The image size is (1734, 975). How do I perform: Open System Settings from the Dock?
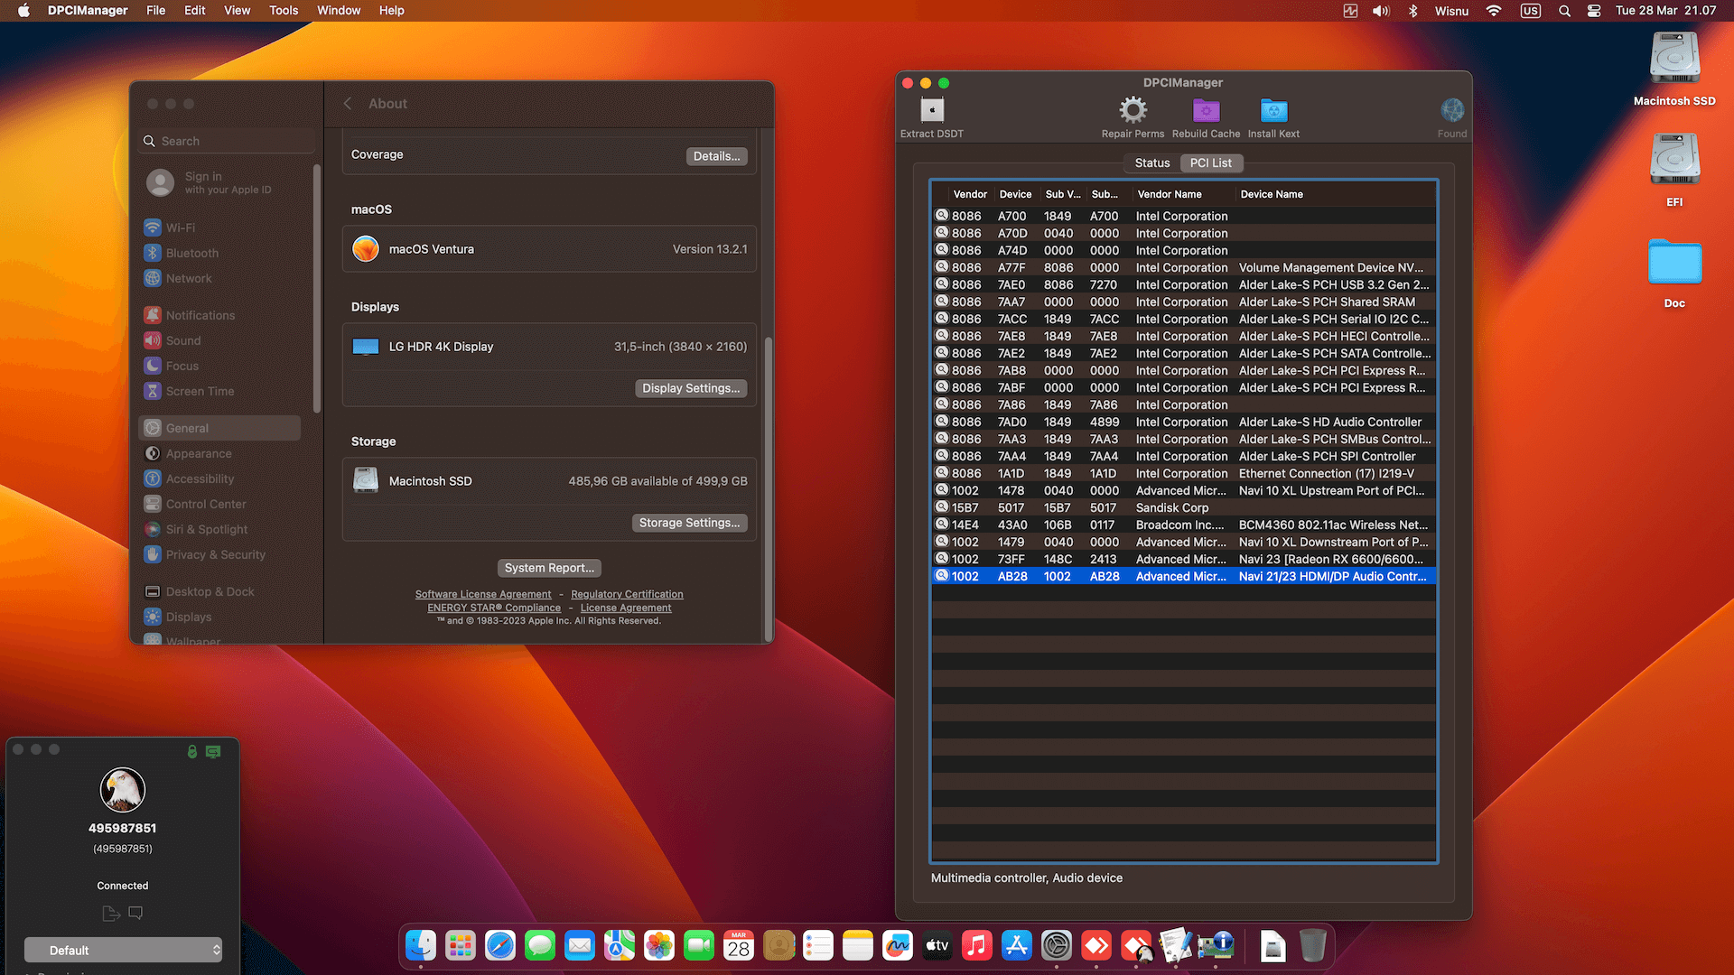coord(1056,946)
